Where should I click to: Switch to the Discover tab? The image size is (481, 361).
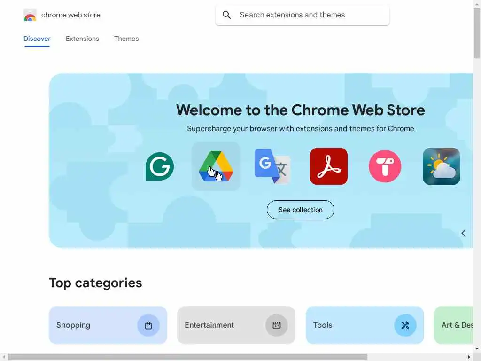(x=37, y=39)
